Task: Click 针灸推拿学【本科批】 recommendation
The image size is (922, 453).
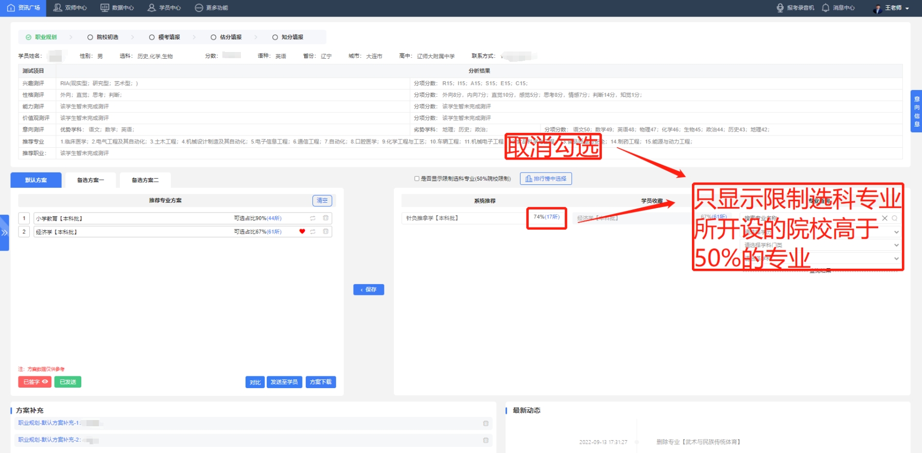Action: (x=432, y=218)
